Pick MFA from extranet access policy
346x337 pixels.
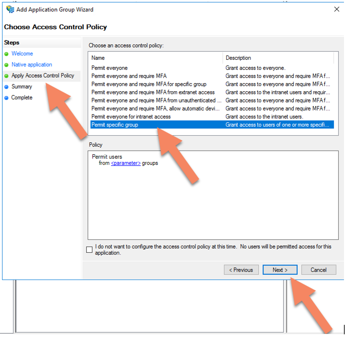pyautogui.click(x=153, y=92)
